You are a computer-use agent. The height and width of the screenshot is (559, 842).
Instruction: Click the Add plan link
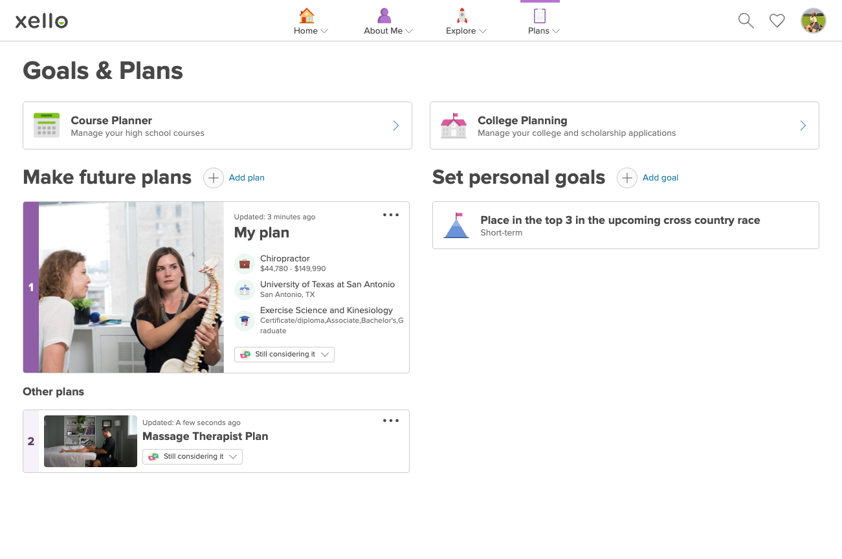pos(247,178)
